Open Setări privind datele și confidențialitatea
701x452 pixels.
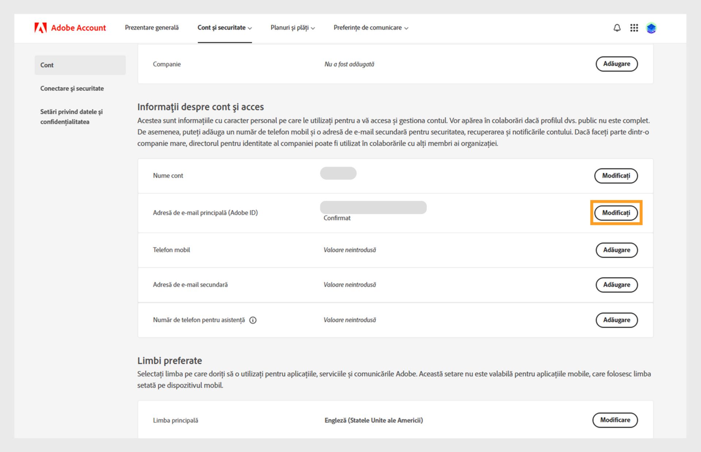(71, 117)
